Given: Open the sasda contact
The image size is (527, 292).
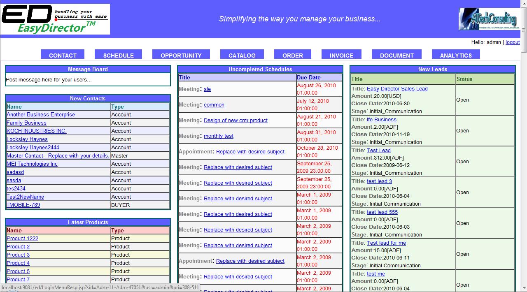Looking at the screenshot, I should pos(14,181).
